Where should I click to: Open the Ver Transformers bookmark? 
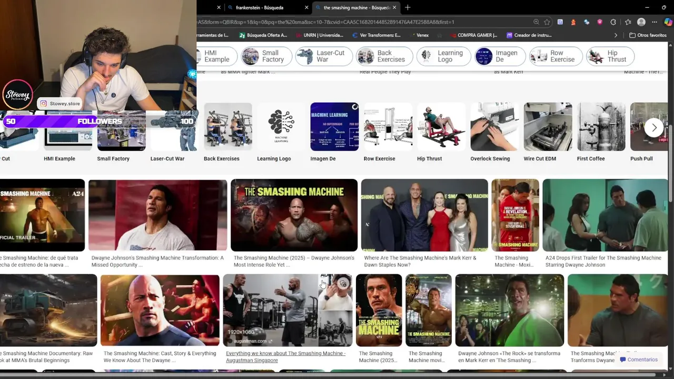pyautogui.click(x=376, y=35)
